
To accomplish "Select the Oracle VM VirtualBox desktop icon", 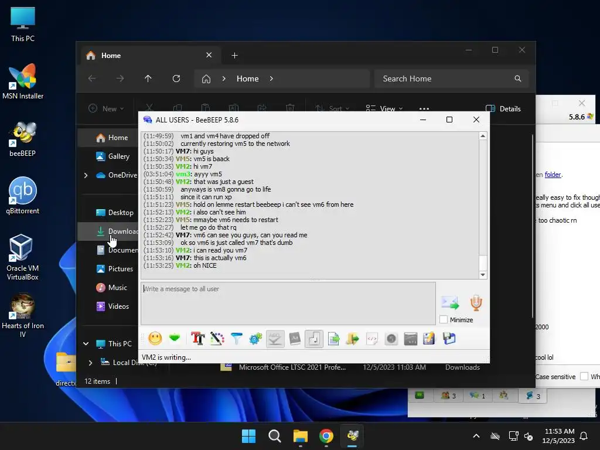I will pos(23,257).
